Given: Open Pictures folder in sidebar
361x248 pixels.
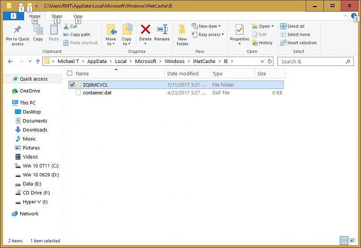Looking at the screenshot, I should [x=31, y=148].
